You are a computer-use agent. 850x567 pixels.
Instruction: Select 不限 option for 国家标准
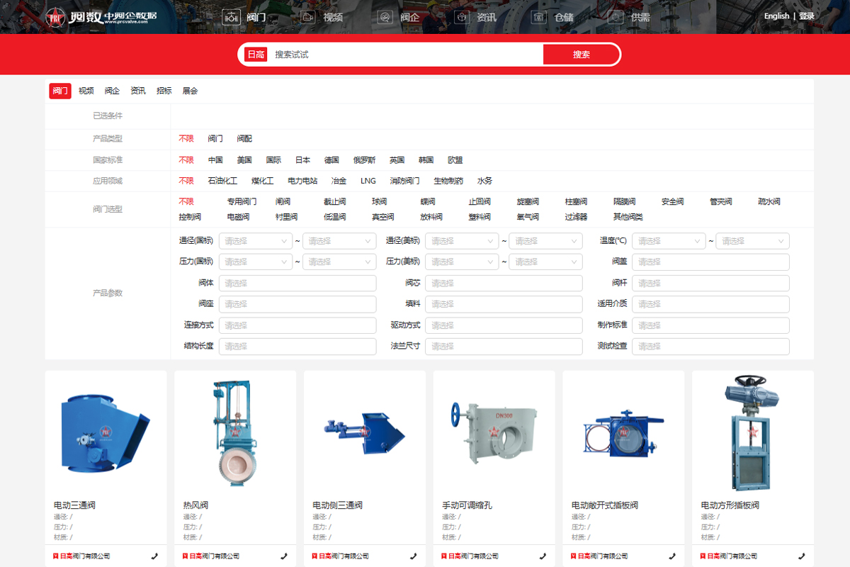186,160
